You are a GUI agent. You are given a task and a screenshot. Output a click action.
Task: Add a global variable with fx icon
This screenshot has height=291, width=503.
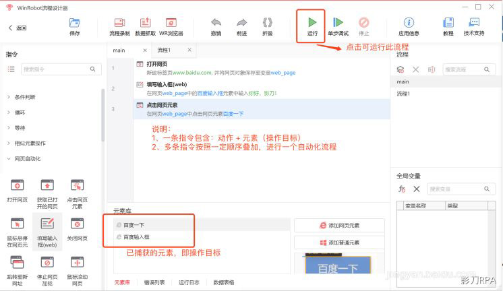click(402, 189)
